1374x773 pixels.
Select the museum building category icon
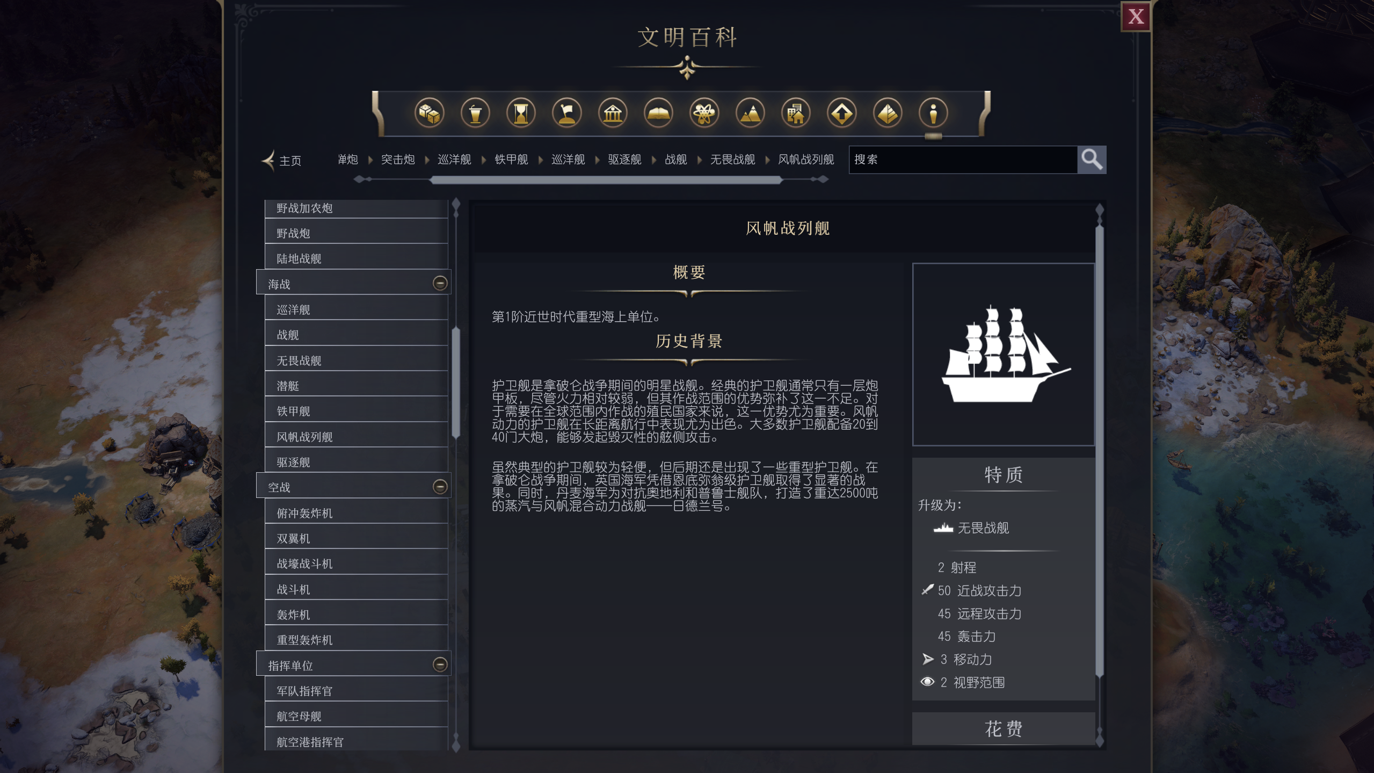pos(613,113)
